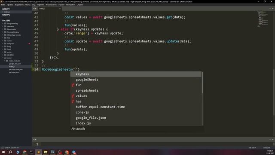Click the autocomplete popup scrollbar

coord(202,83)
